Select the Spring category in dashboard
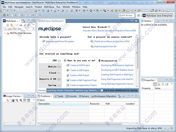Viewport: 176px width, 132px height. [x=50, y=85]
